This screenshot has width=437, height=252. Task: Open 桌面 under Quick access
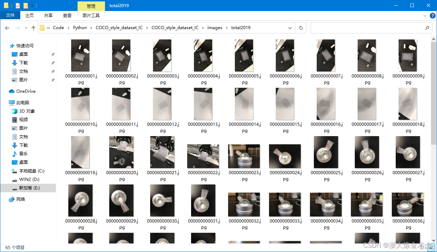point(23,54)
